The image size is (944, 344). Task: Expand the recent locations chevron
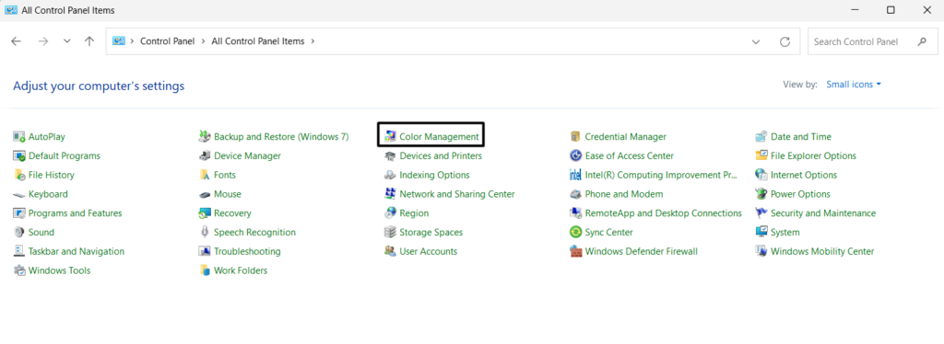tap(66, 41)
